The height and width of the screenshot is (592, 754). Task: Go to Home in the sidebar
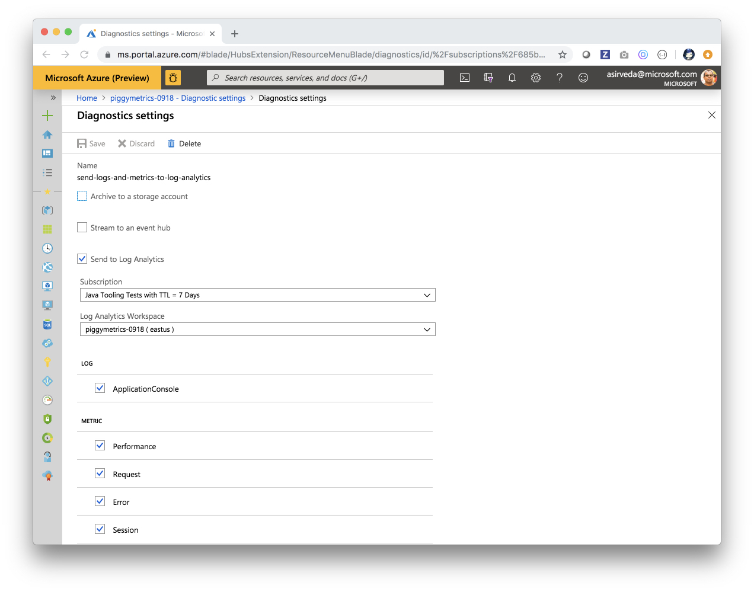[47, 135]
